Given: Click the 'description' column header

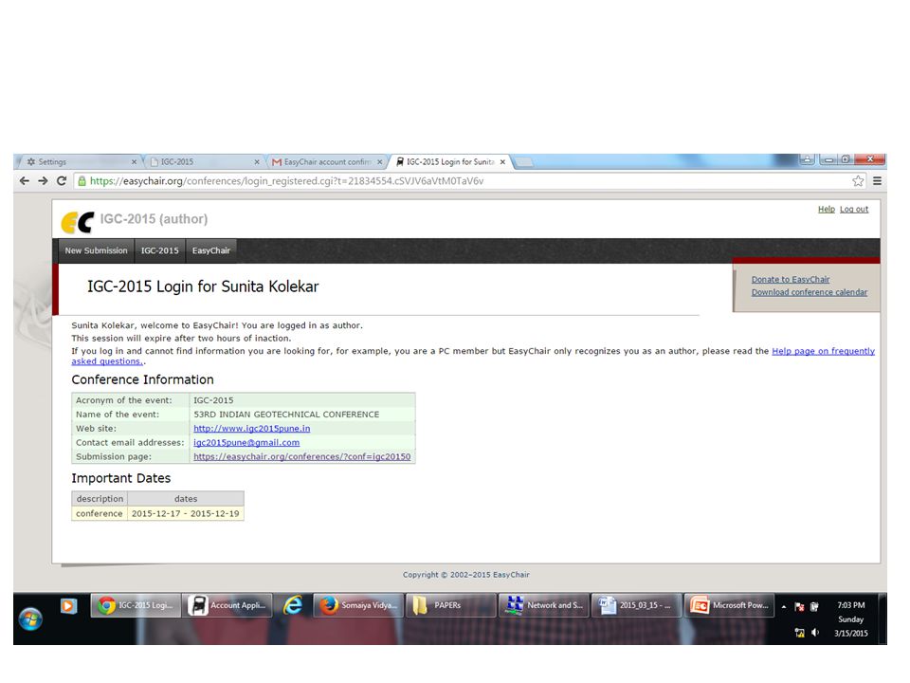Looking at the screenshot, I should [x=100, y=499].
